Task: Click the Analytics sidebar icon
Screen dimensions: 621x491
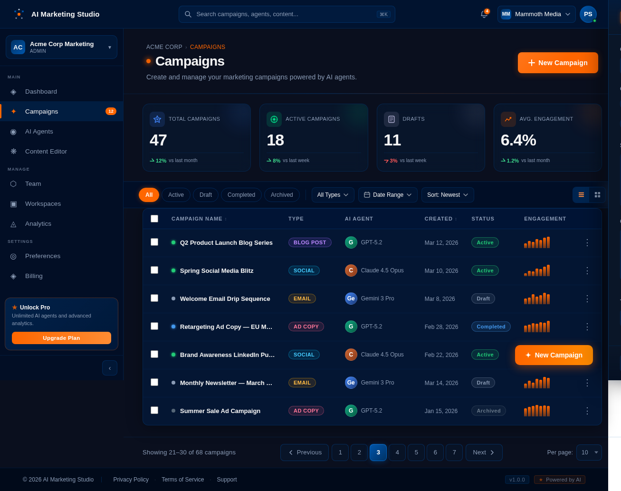Action: click(x=13, y=223)
